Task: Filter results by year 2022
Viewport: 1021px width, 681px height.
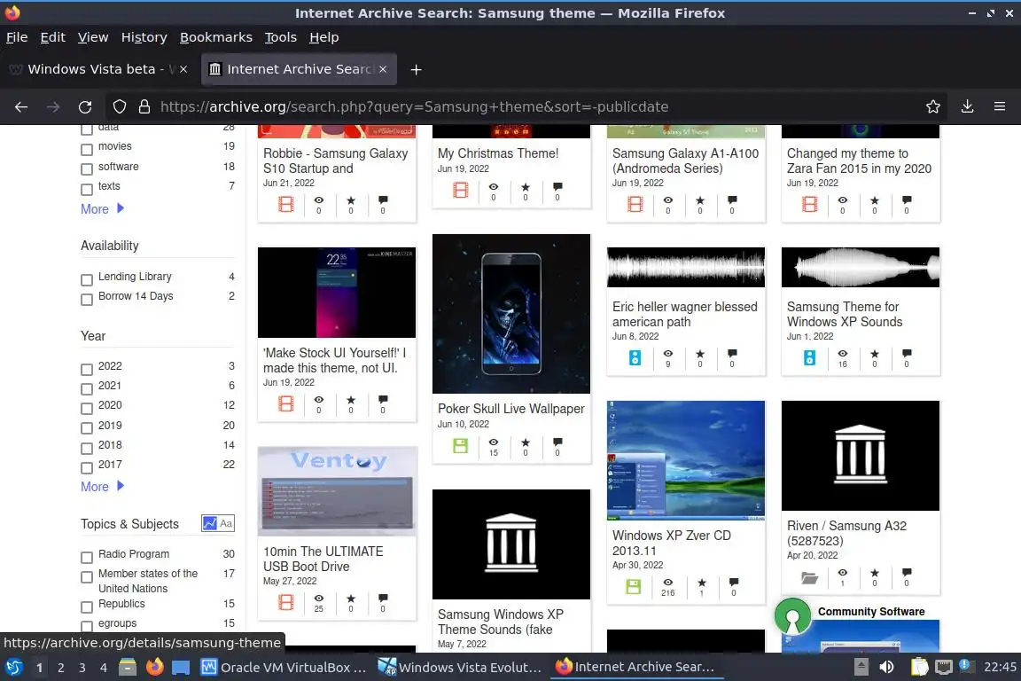Action: (87, 370)
